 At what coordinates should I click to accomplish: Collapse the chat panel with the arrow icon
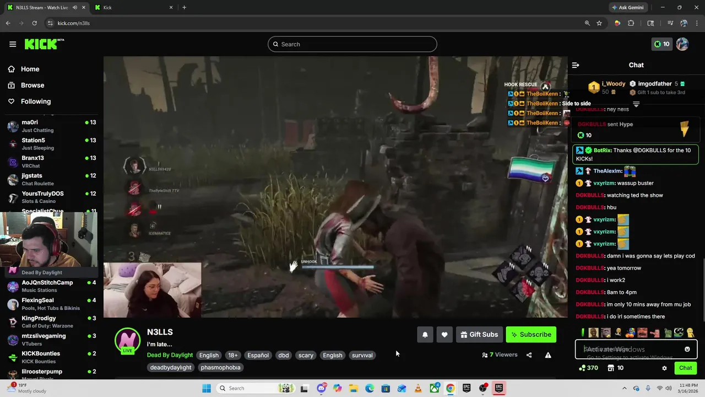click(x=576, y=65)
